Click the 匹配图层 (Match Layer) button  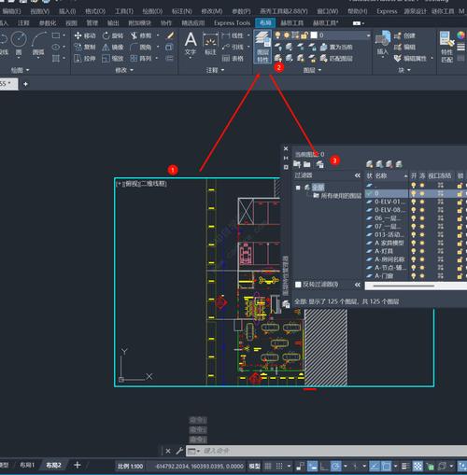coord(336,58)
